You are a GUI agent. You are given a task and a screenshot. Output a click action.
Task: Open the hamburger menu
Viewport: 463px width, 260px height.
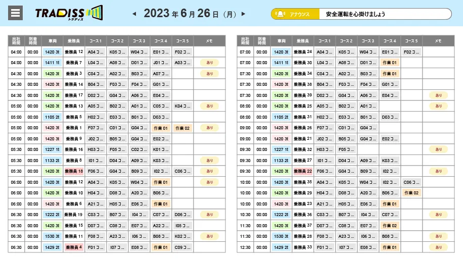tap(16, 13)
